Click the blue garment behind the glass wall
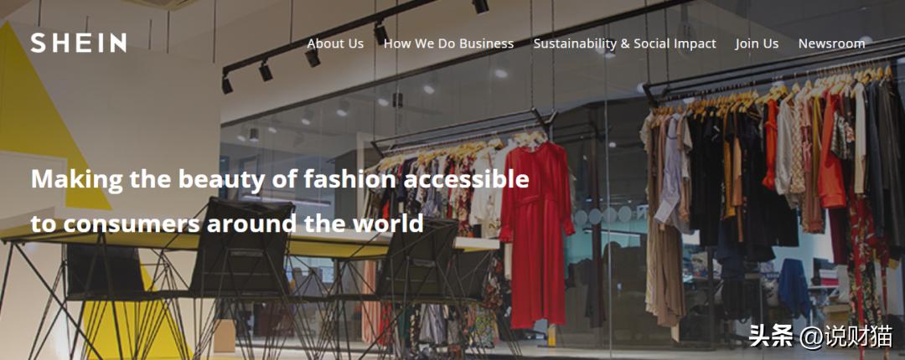The width and height of the screenshot is (905, 360). [x=794, y=286]
